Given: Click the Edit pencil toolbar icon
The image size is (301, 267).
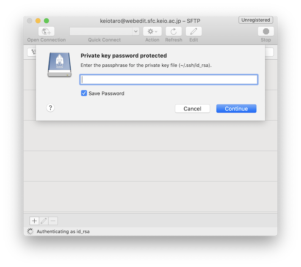Looking at the screenshot, I should [194, 31].
